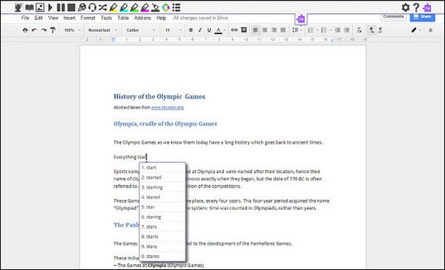Image resolution: width=445 pixels, height=270 pixels.
Task: Redo the last action
Action: tap(44, 30)
